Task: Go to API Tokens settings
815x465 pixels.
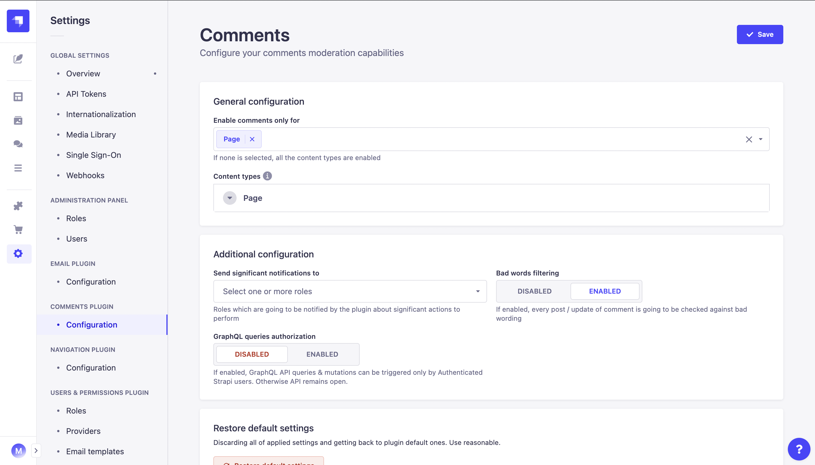Action: [86, 94]
